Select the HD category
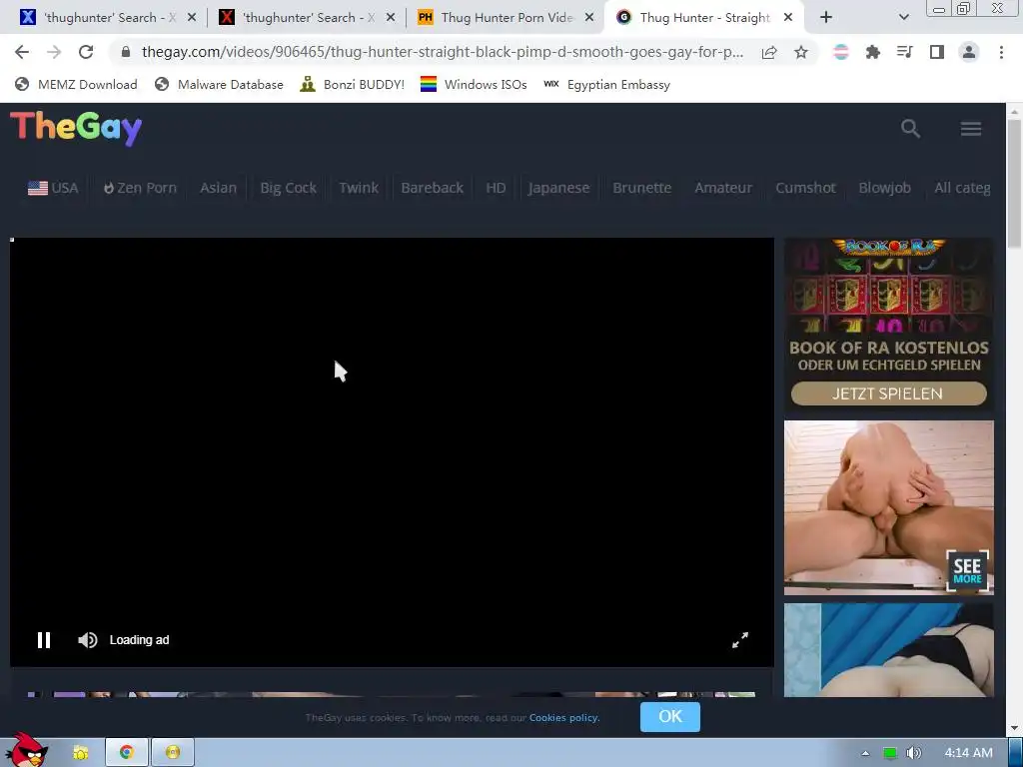Screen dimensions: 1023x767 tap(496, 188)
